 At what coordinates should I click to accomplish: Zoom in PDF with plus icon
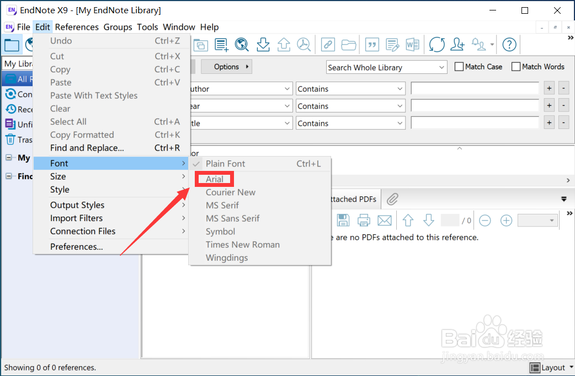click(506, 220)
